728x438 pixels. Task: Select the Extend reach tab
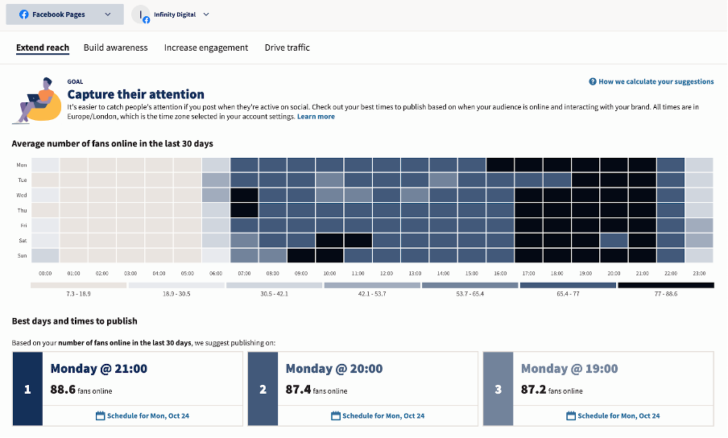(43, 48)
